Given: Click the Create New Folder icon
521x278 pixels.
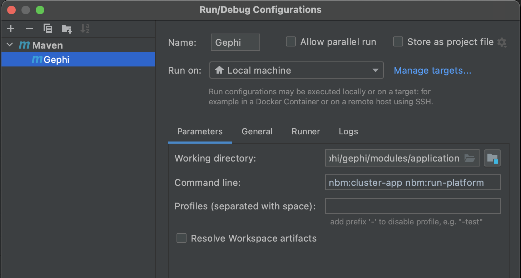Looking at the screenshot, I should pos(67,29).
